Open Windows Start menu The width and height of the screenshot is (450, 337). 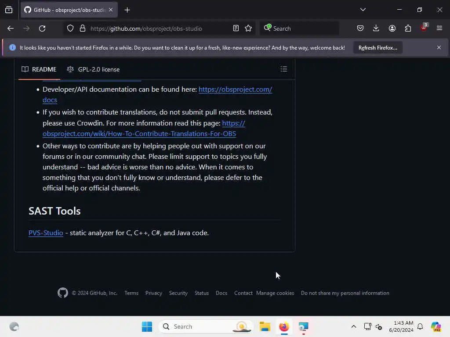(x=147, y=326)
